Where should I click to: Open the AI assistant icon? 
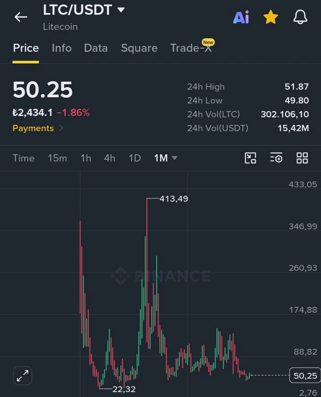coord(241,17)
